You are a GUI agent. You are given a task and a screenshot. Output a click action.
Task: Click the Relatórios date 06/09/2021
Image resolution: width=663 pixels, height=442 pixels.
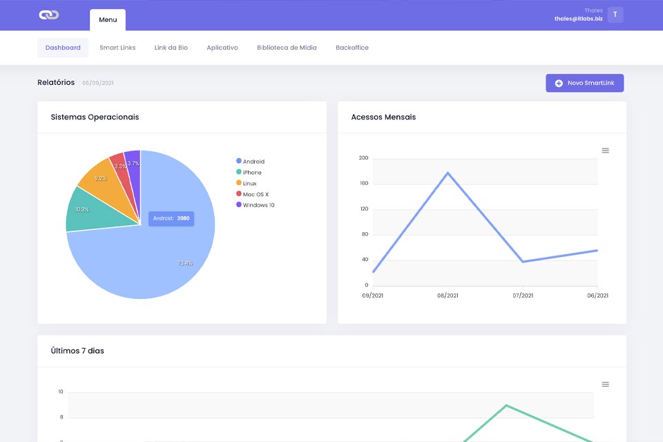[97, 83]
